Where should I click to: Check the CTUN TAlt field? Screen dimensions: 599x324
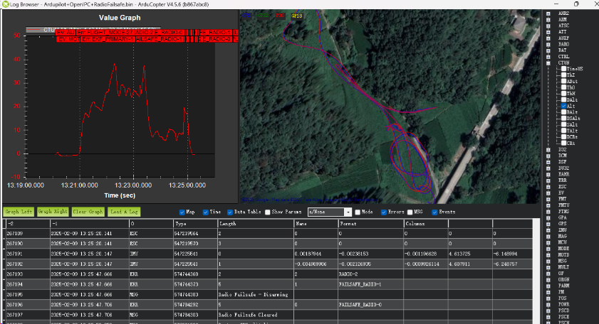click(x=564, y=131)
